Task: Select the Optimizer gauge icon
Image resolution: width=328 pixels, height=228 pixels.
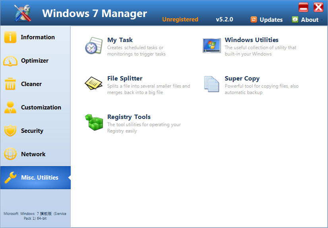Action: (x=10, y=61)
